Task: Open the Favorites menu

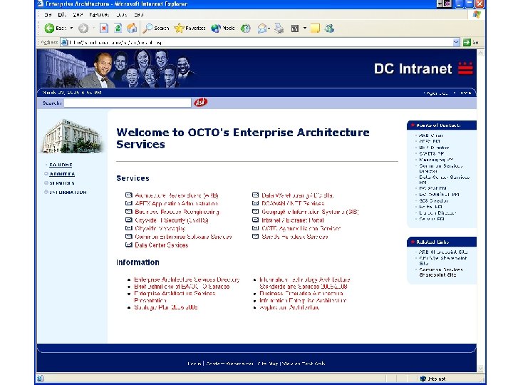Action: (99, 15)
